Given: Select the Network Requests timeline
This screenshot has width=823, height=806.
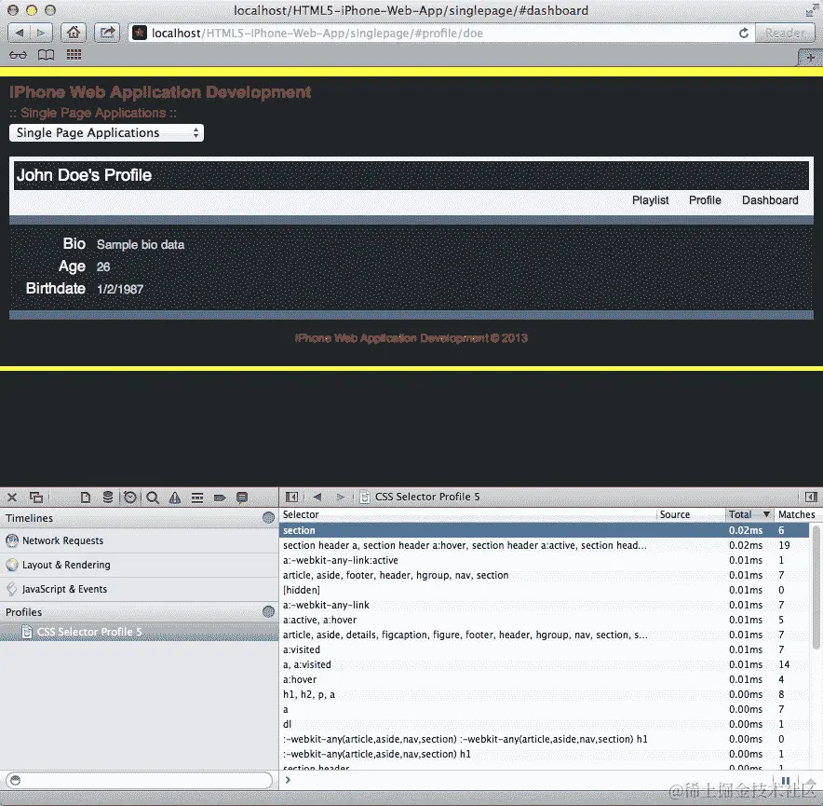Looking at the screenshot, I should click(139, 540).
